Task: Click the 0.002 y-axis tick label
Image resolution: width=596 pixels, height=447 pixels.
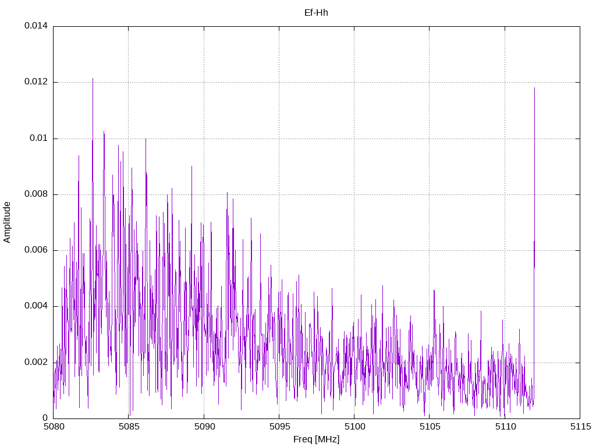Action: (36, 362)
